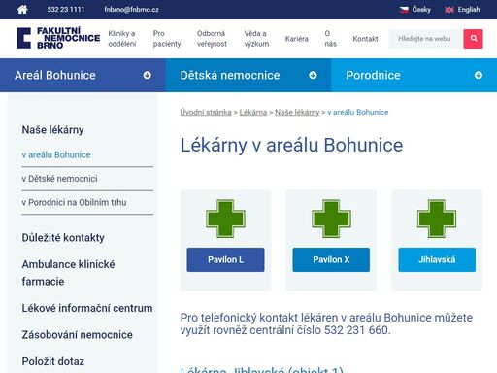Open v Dětské nemocnici sidebar link
This screenshot has height=373, width=497.
click(x=59, y=179)
